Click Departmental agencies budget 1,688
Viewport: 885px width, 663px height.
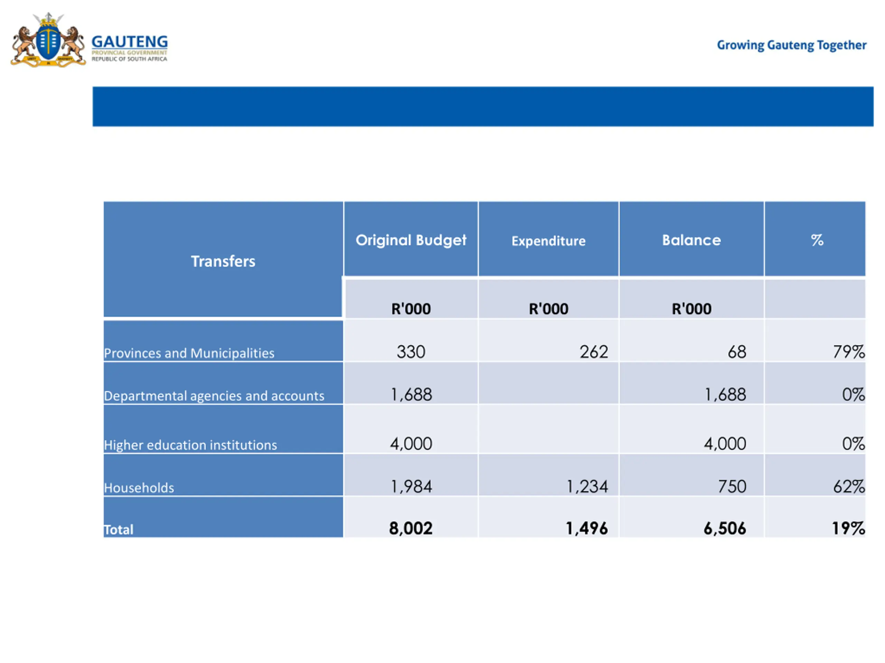pos(411,395)
